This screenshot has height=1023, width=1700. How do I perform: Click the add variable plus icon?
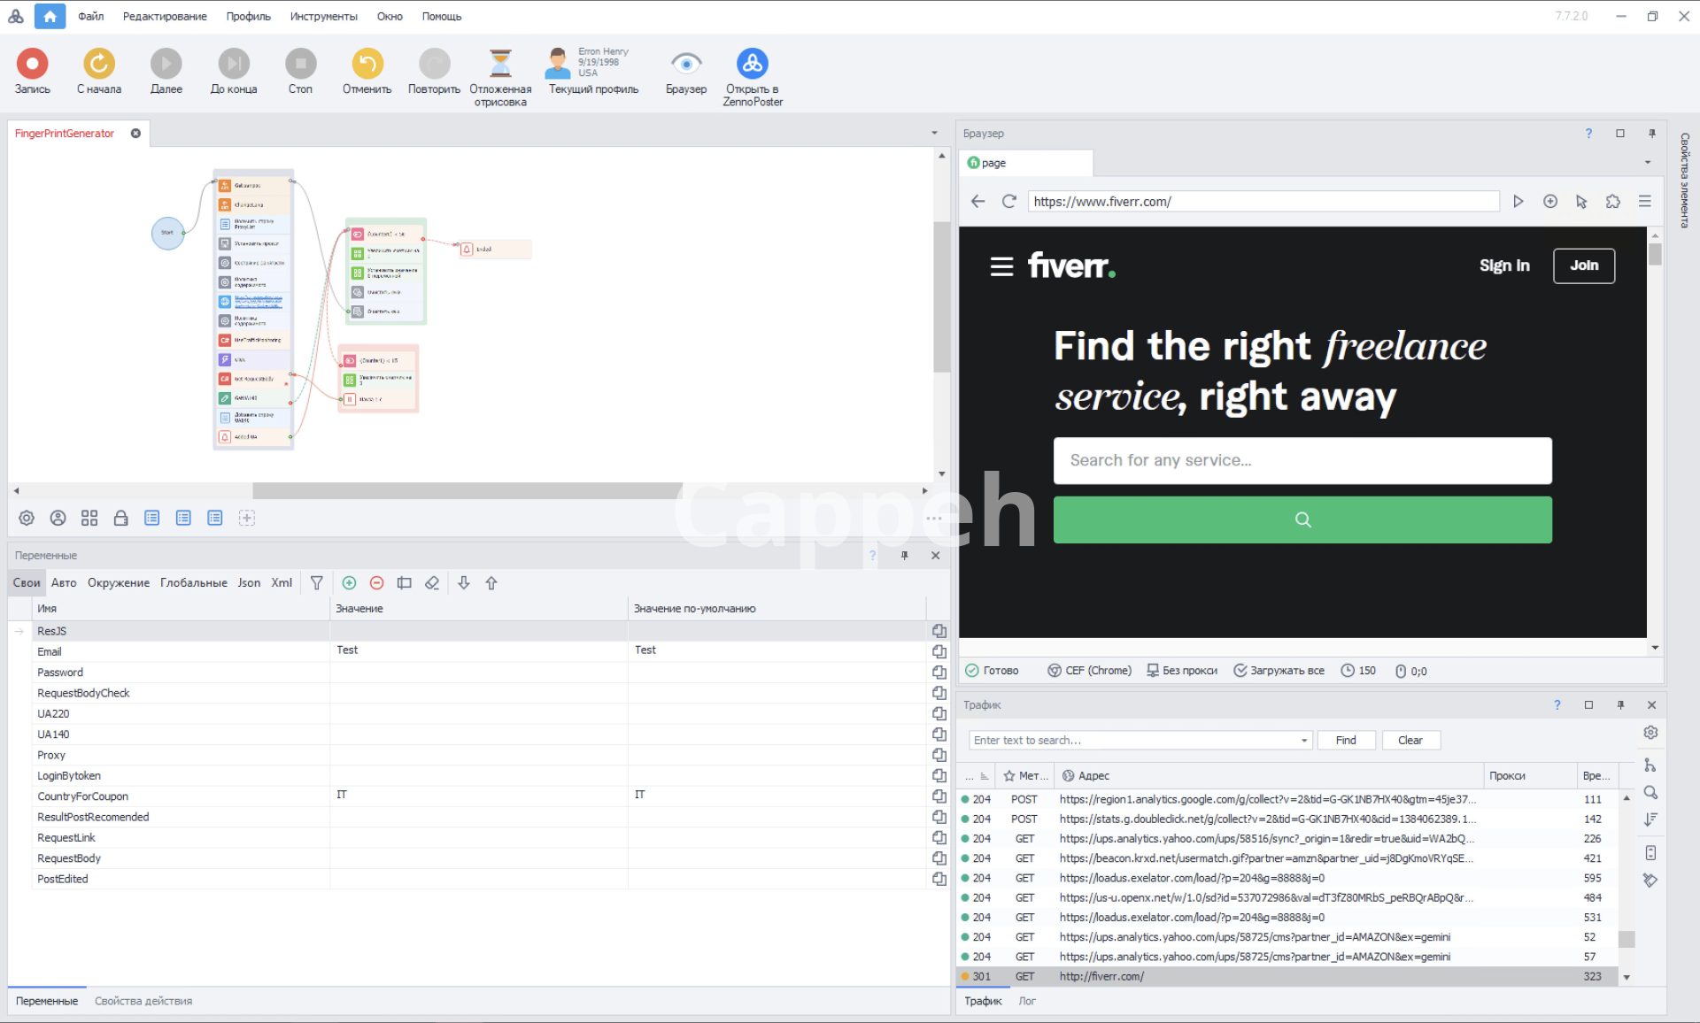[349, 583]
